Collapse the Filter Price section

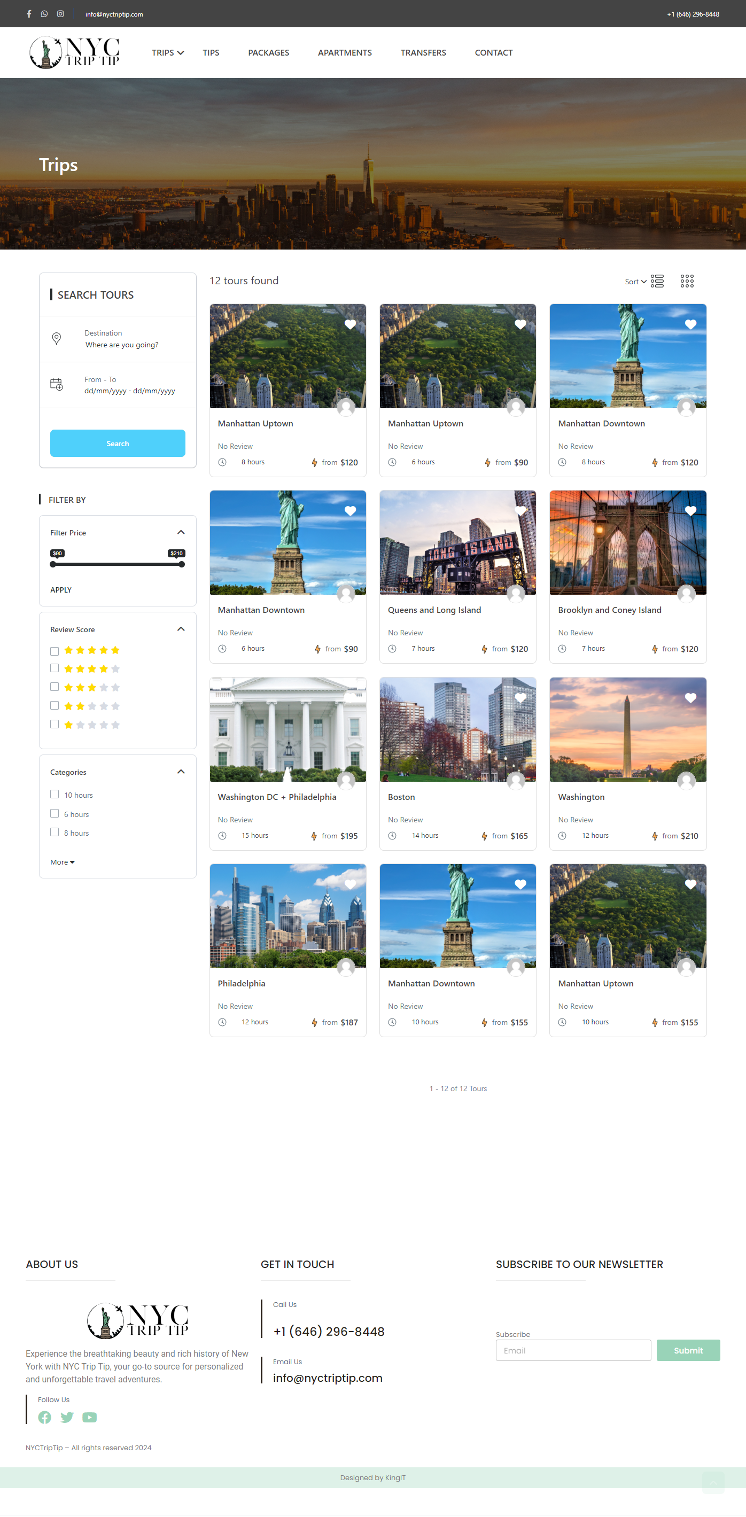pyautogui.click(x=181, y=532)
